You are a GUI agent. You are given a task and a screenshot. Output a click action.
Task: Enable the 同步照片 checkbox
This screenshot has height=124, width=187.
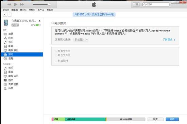tap(53, 23)
